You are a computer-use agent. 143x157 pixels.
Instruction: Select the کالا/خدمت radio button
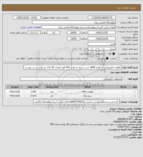[x=91, y=54]
